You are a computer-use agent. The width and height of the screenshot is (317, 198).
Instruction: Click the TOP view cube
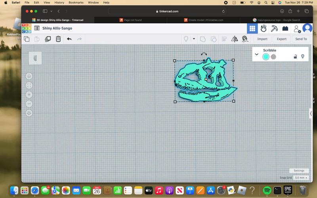pos(35,58)
